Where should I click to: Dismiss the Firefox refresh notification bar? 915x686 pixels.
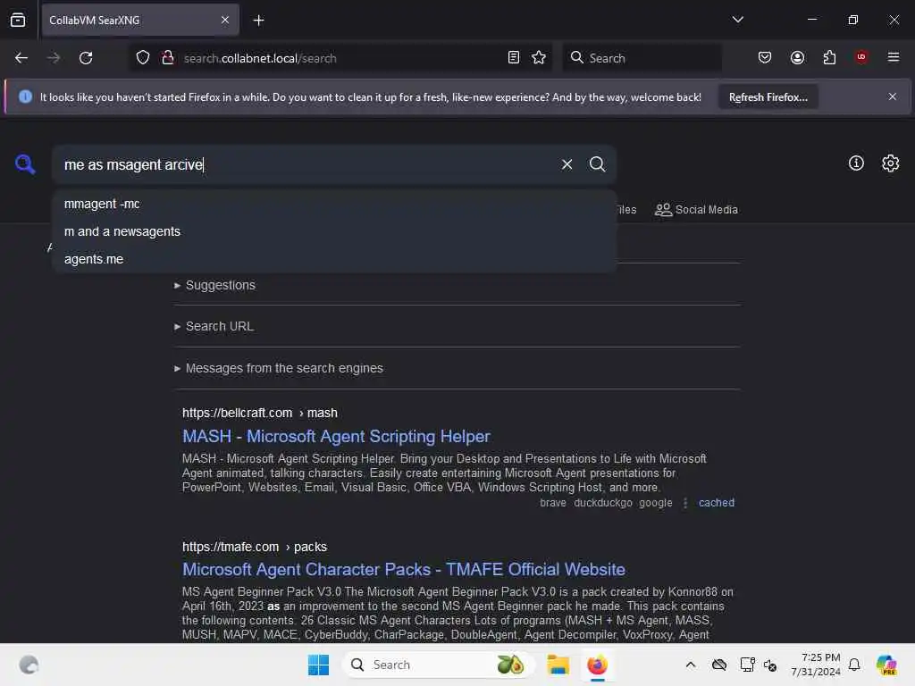893,96
